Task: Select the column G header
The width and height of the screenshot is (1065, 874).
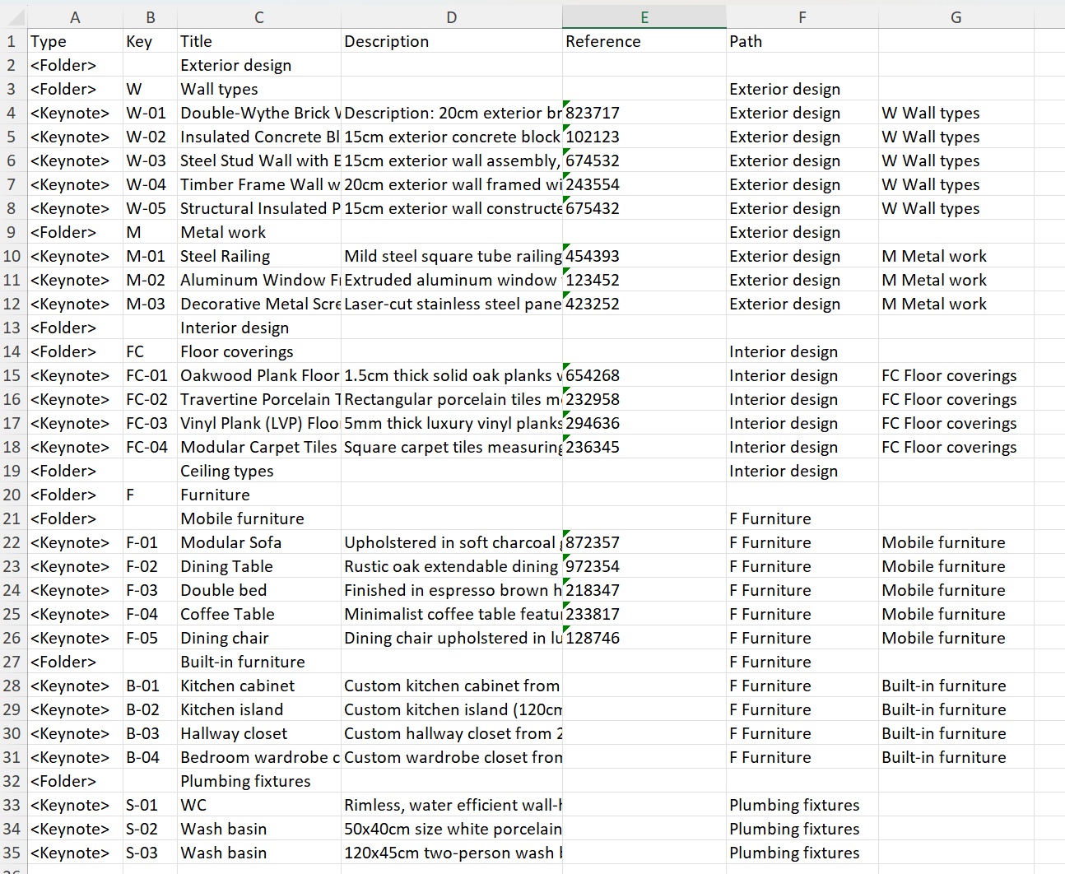Action: [956, 16]
